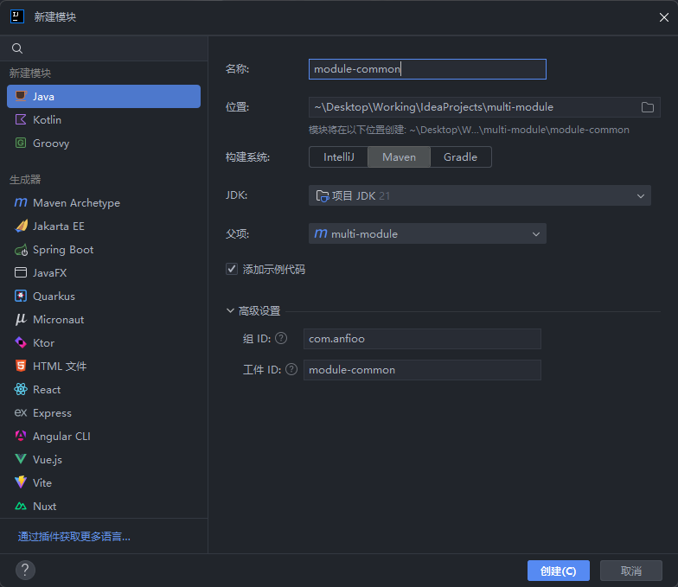
Task: Open dialog help question mark button
Action: 26,571
